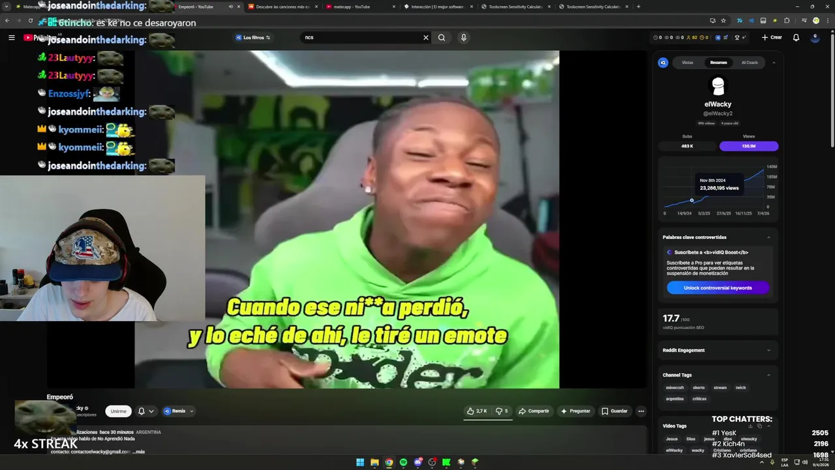
Task: Click the stream channel tag
Action: click(x=720, y=388)
